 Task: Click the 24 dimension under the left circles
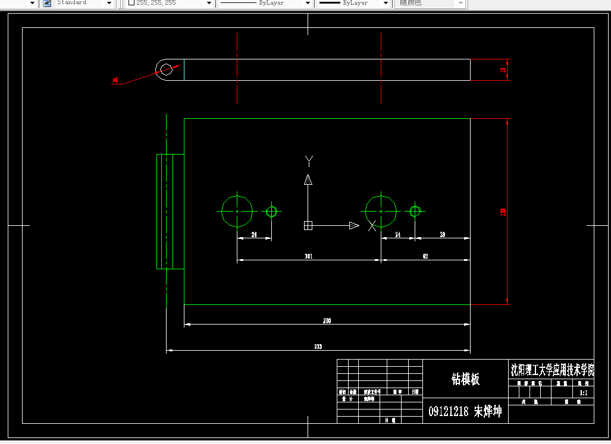[253, 234]
